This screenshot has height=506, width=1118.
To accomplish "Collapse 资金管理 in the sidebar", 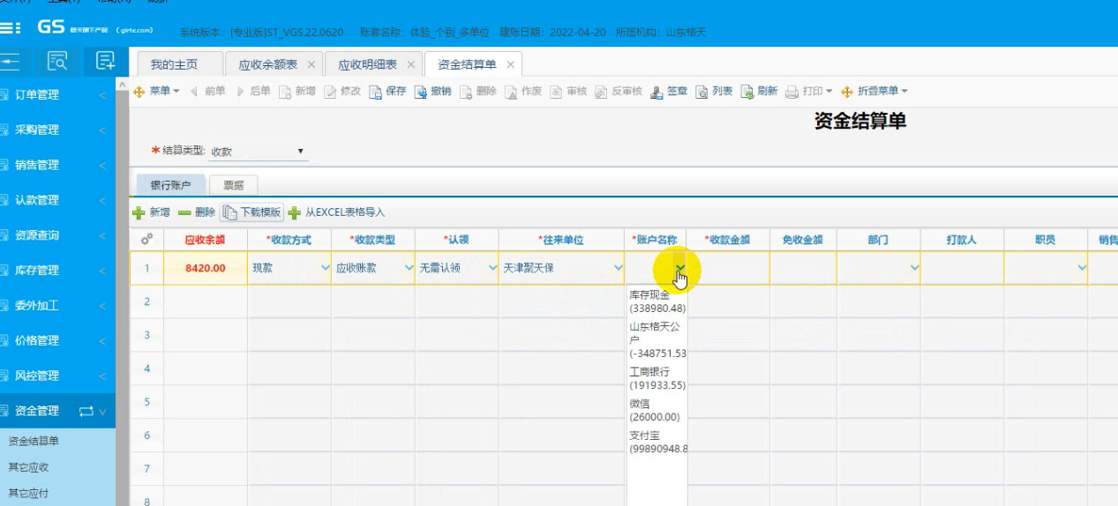I will [x=57, y=411].
